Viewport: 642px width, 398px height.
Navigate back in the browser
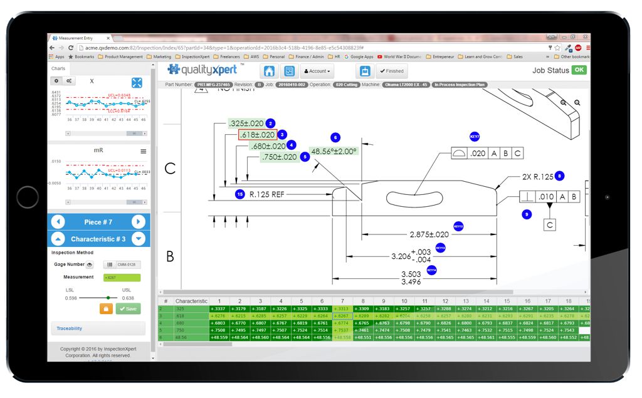pyautogui.click(x=52, y=48)
